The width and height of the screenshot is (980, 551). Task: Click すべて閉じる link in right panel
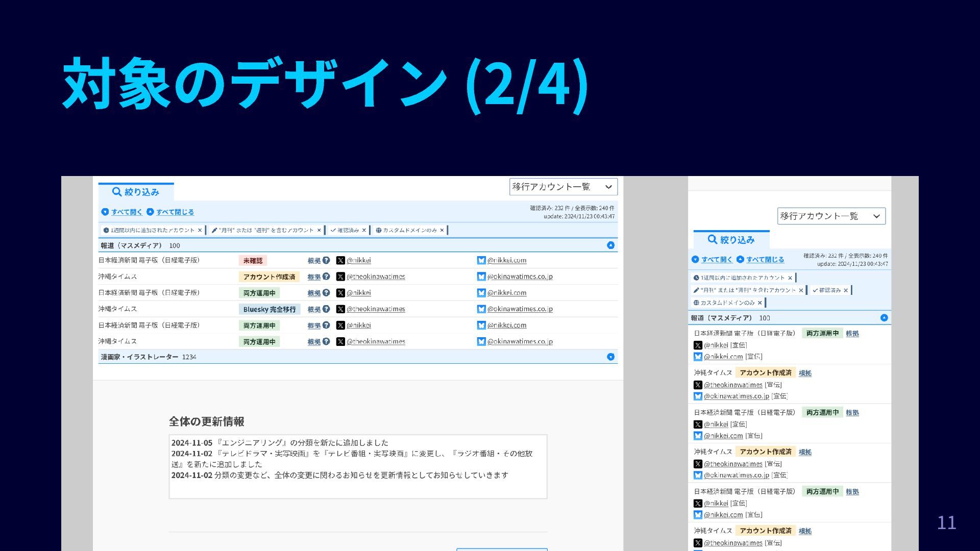[x=765, y=260]
